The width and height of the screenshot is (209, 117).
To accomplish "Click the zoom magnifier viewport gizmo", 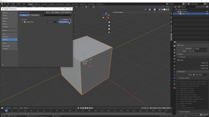I will tap(109, 22).
